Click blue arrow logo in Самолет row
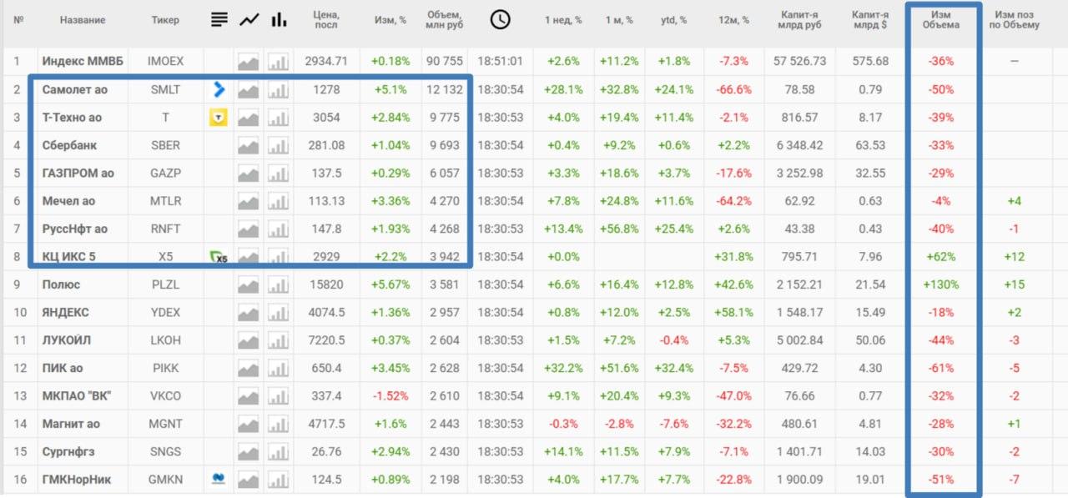This screenshot has width=1068, height=498. 219,89
